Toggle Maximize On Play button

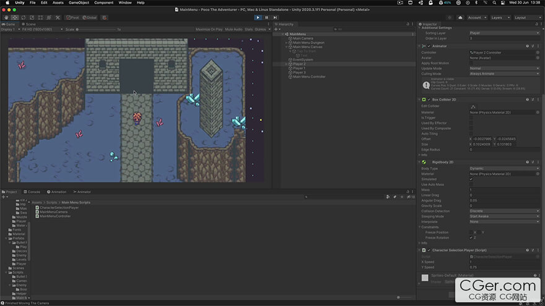click(209, 30)
